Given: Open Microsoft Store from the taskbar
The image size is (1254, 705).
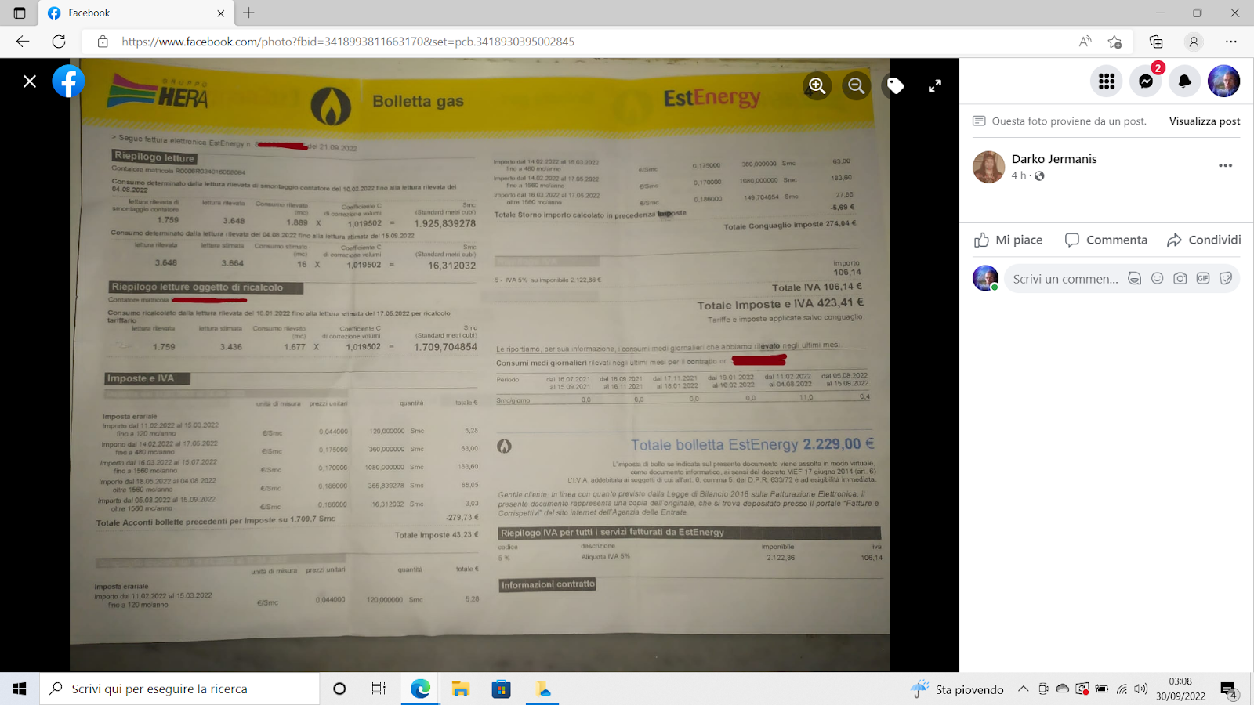Looking at the screenshot, I should (x=501, y=689).
